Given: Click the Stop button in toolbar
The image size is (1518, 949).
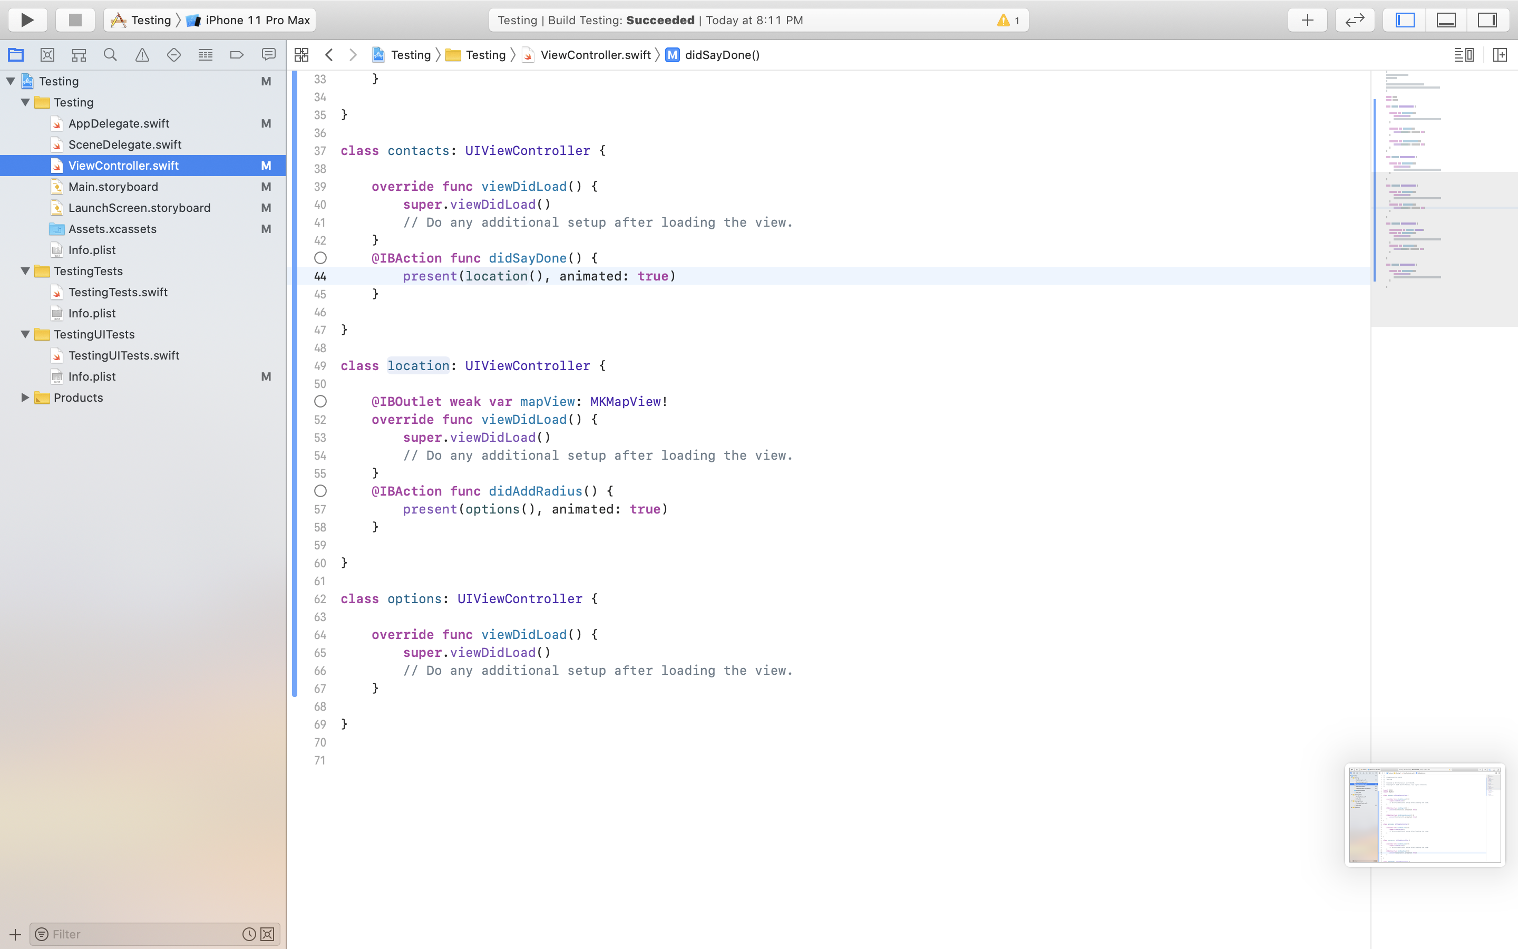Looking at the screenshot, I should coord(75,20).
